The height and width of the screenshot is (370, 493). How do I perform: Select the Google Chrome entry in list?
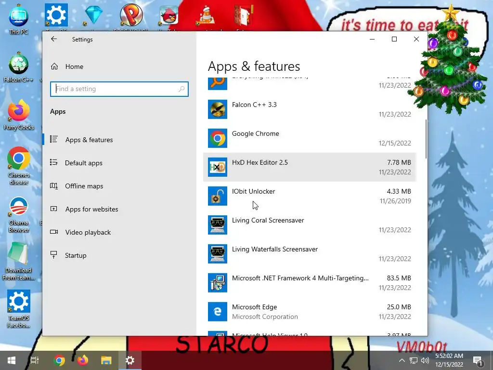[310, 138]
